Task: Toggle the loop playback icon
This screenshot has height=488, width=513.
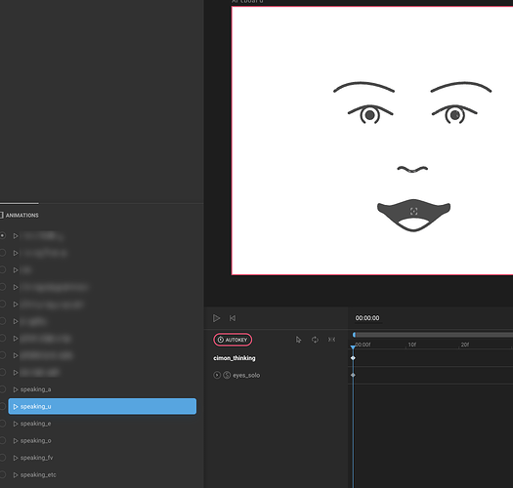Action: point(315,340)
